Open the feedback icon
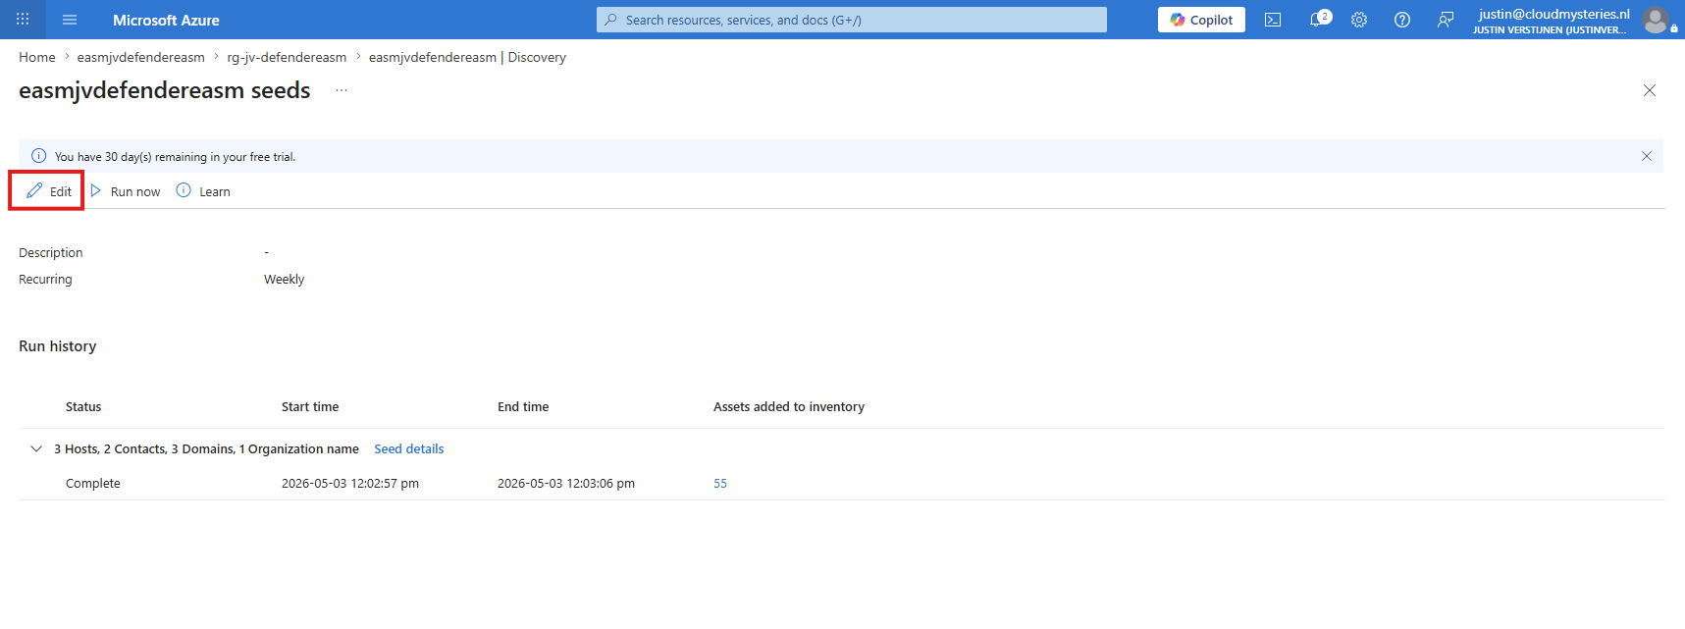The image size is (1685, 629). pos(1446,20)
